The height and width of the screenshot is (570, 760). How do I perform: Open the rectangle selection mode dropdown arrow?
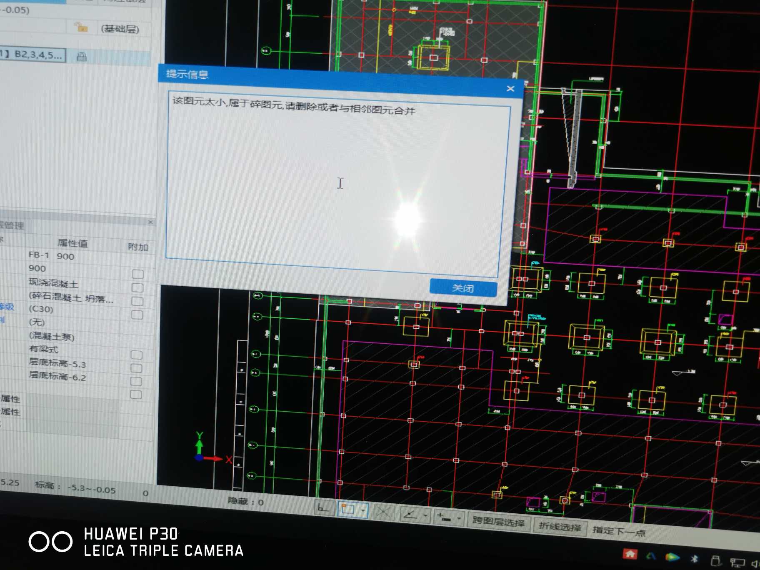[363, 510]
